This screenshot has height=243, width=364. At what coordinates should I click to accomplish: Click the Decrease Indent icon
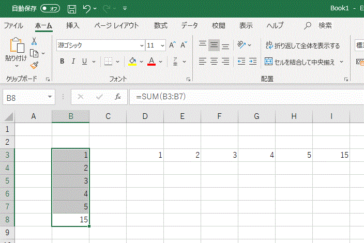(241, 62)
